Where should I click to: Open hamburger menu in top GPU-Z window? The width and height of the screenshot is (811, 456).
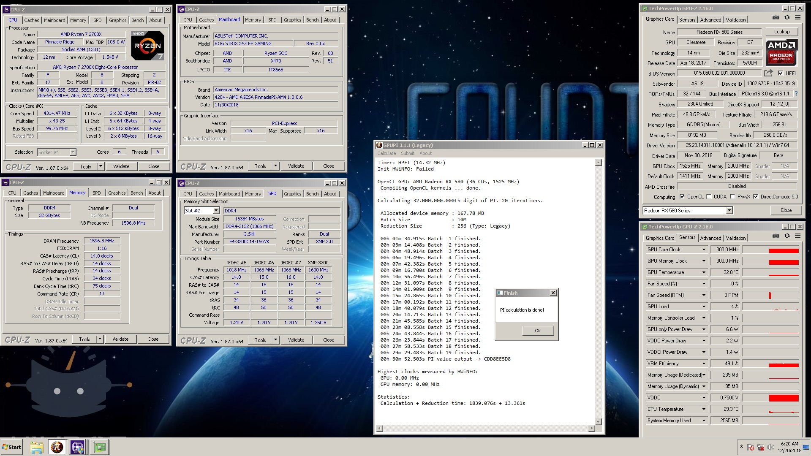797,18
